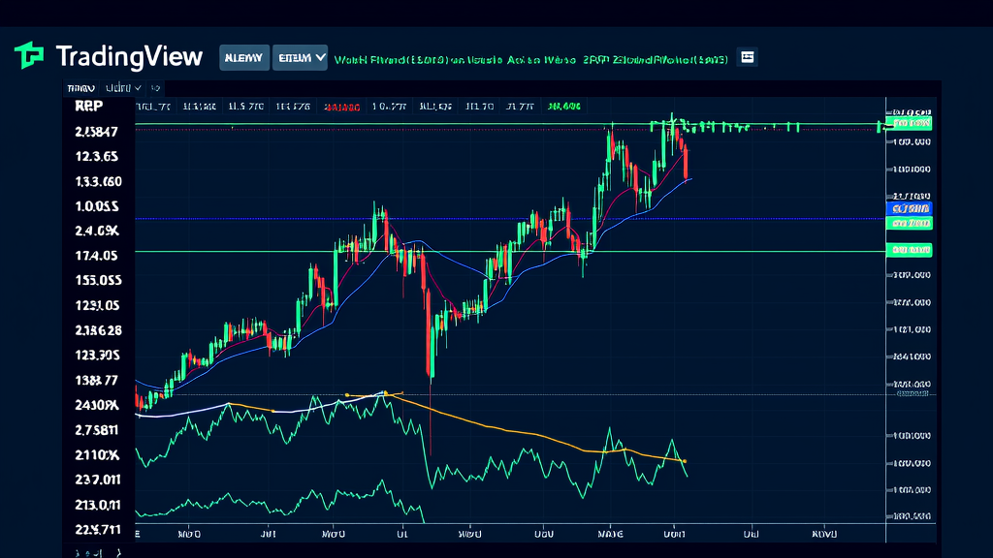This screenshot has height=558, width=993.
Task: Click the blue price label on the right axis
Action: tap(910, 208)
